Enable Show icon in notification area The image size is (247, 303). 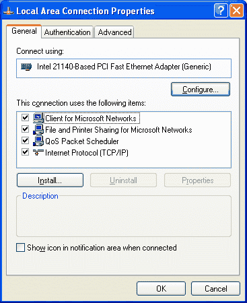(x=20, y=248)
